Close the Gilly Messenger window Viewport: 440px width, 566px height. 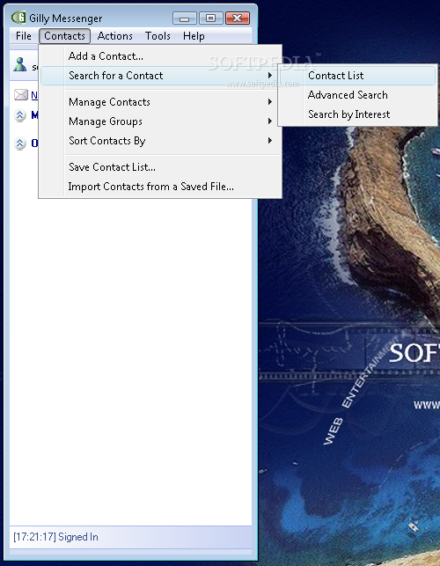(237, 18)
